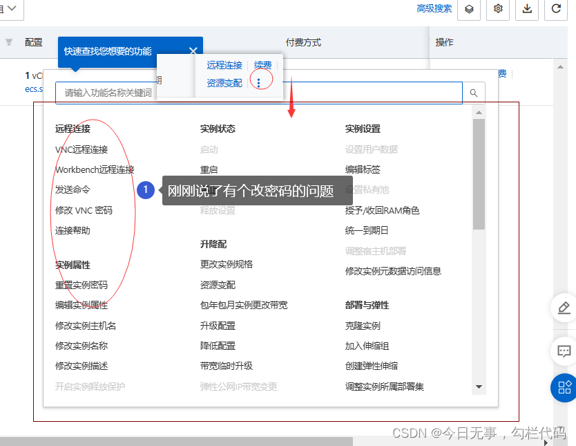Select 克隆实例 under 部署与弹性
The width and height of the screenshot is (576, 446).
pos(363,326)
